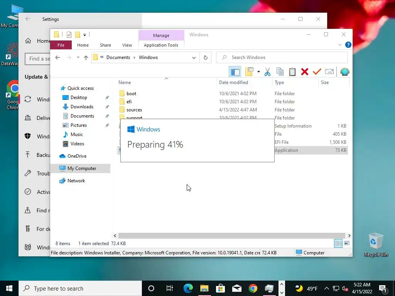This screenshot has width=395, height=296.
Task: Expand the ribbon with the chevron
Action: (339, 45)
